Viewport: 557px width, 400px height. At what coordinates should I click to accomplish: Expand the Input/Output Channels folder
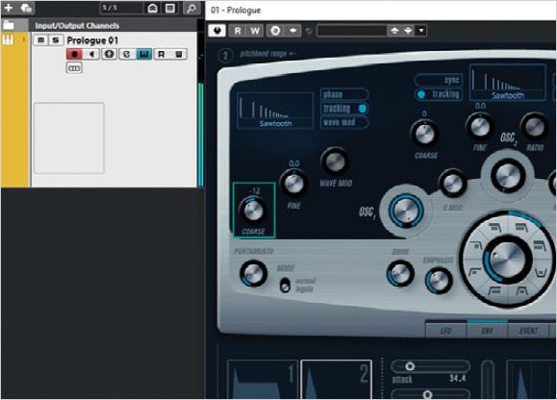[x=9, y=25]
